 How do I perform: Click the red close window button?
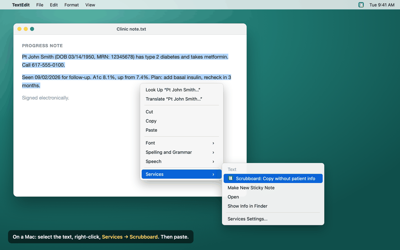tap(19, 29)
